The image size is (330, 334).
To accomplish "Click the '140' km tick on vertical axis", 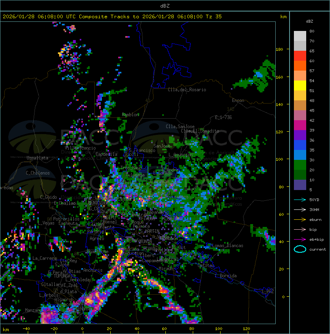I will (279, 104).
